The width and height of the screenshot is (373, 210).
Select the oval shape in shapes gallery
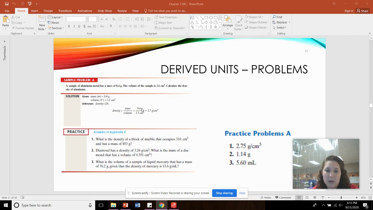tap(211, 17)
